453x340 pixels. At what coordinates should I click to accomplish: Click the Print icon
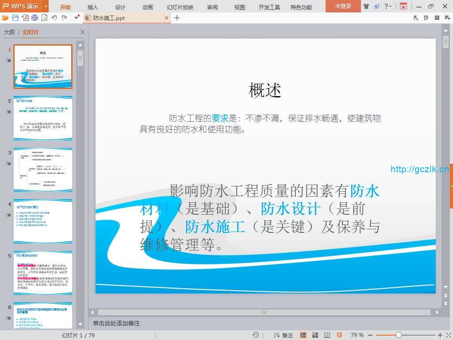click(35, 18)
